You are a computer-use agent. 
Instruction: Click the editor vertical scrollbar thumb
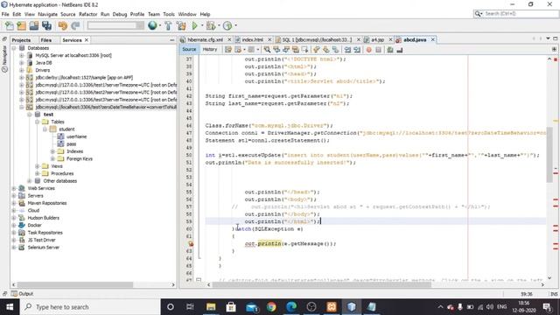pos(549,155)
